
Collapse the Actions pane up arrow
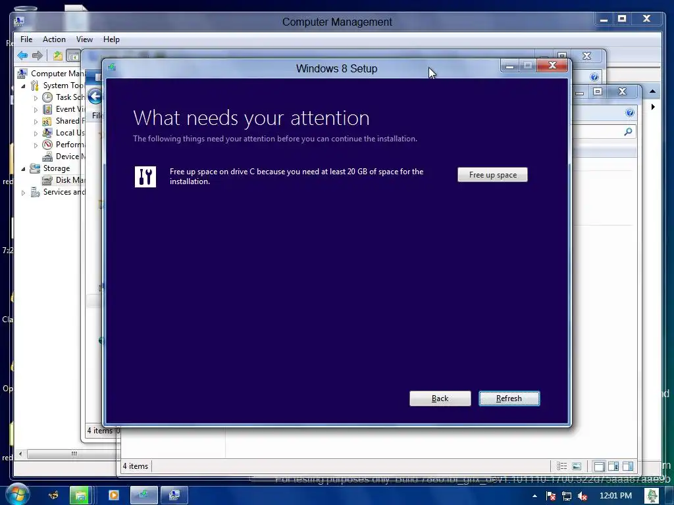tap(652, 91)
